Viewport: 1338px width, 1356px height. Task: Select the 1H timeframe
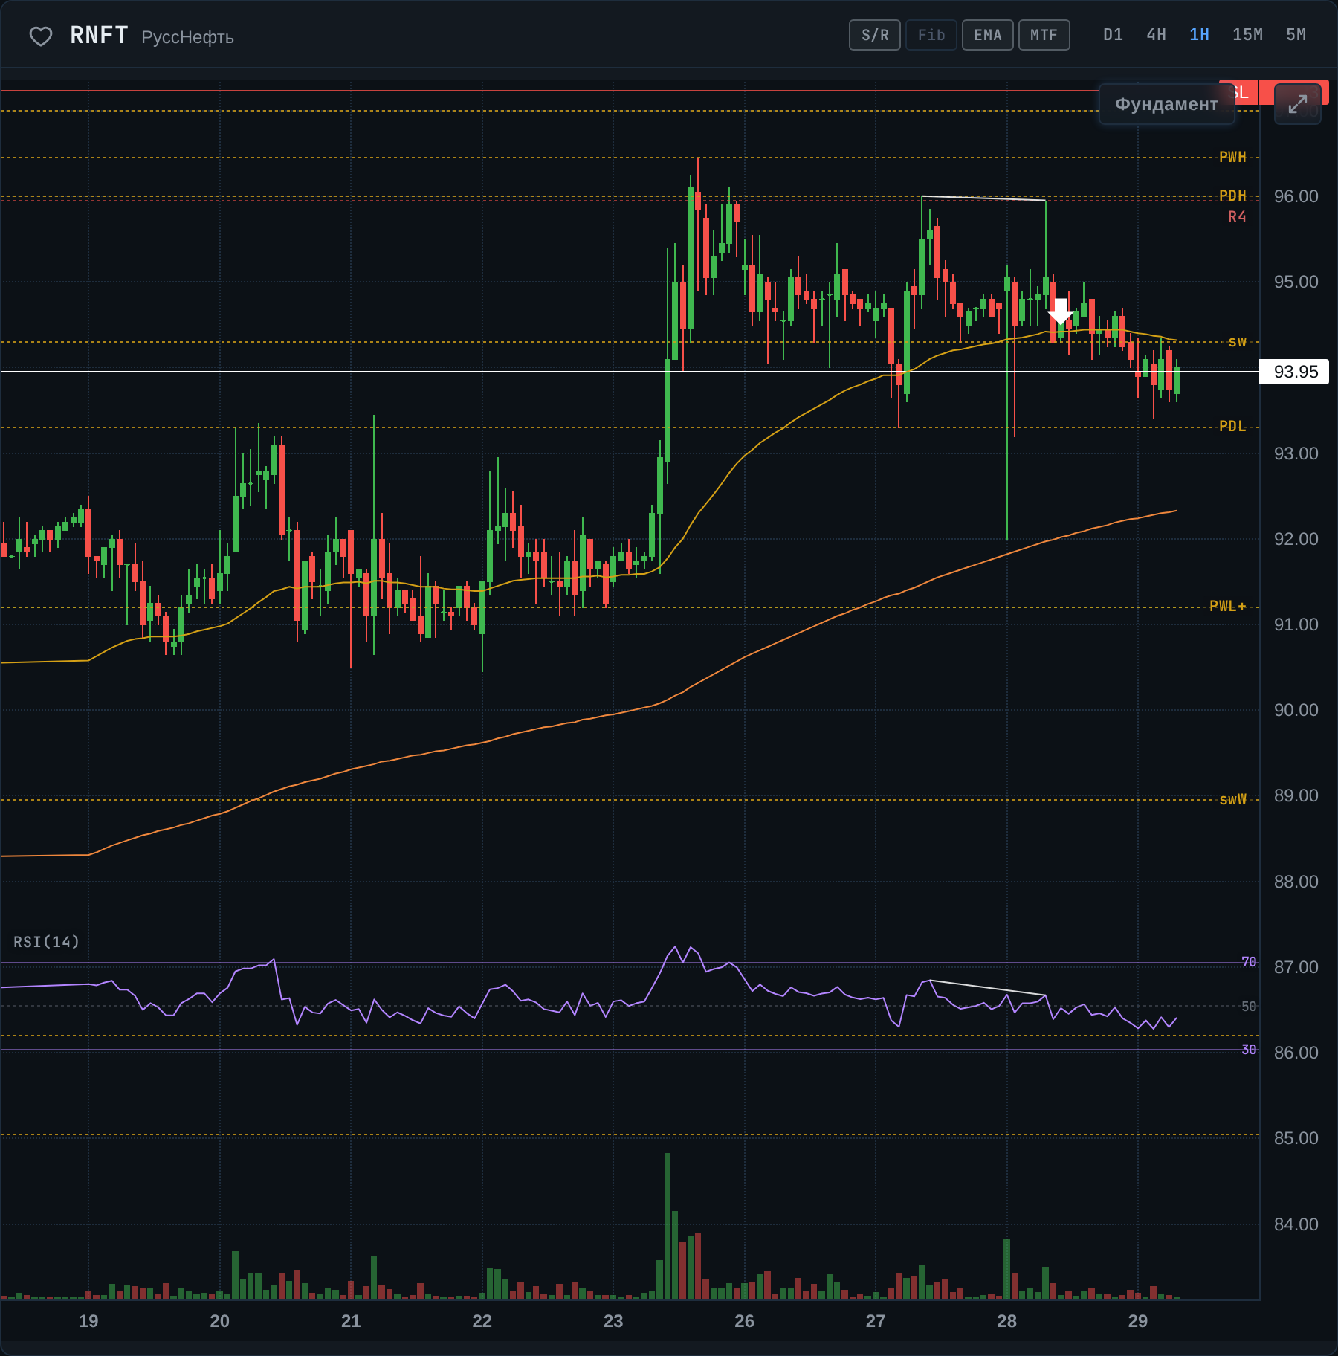tap(1199, 35)
